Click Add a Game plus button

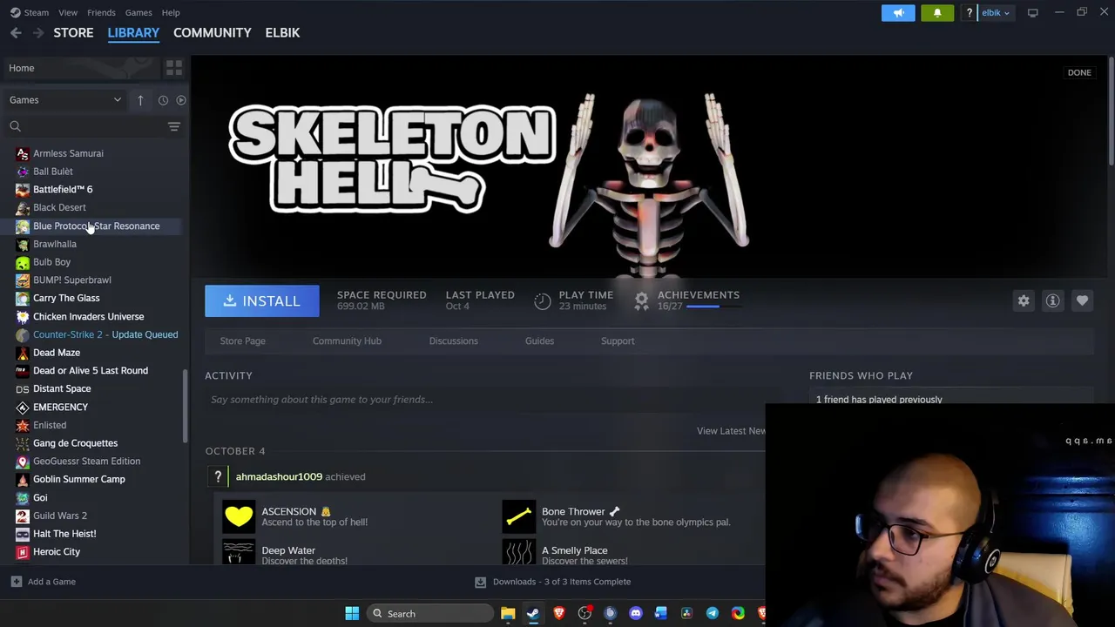click(16, 582)
